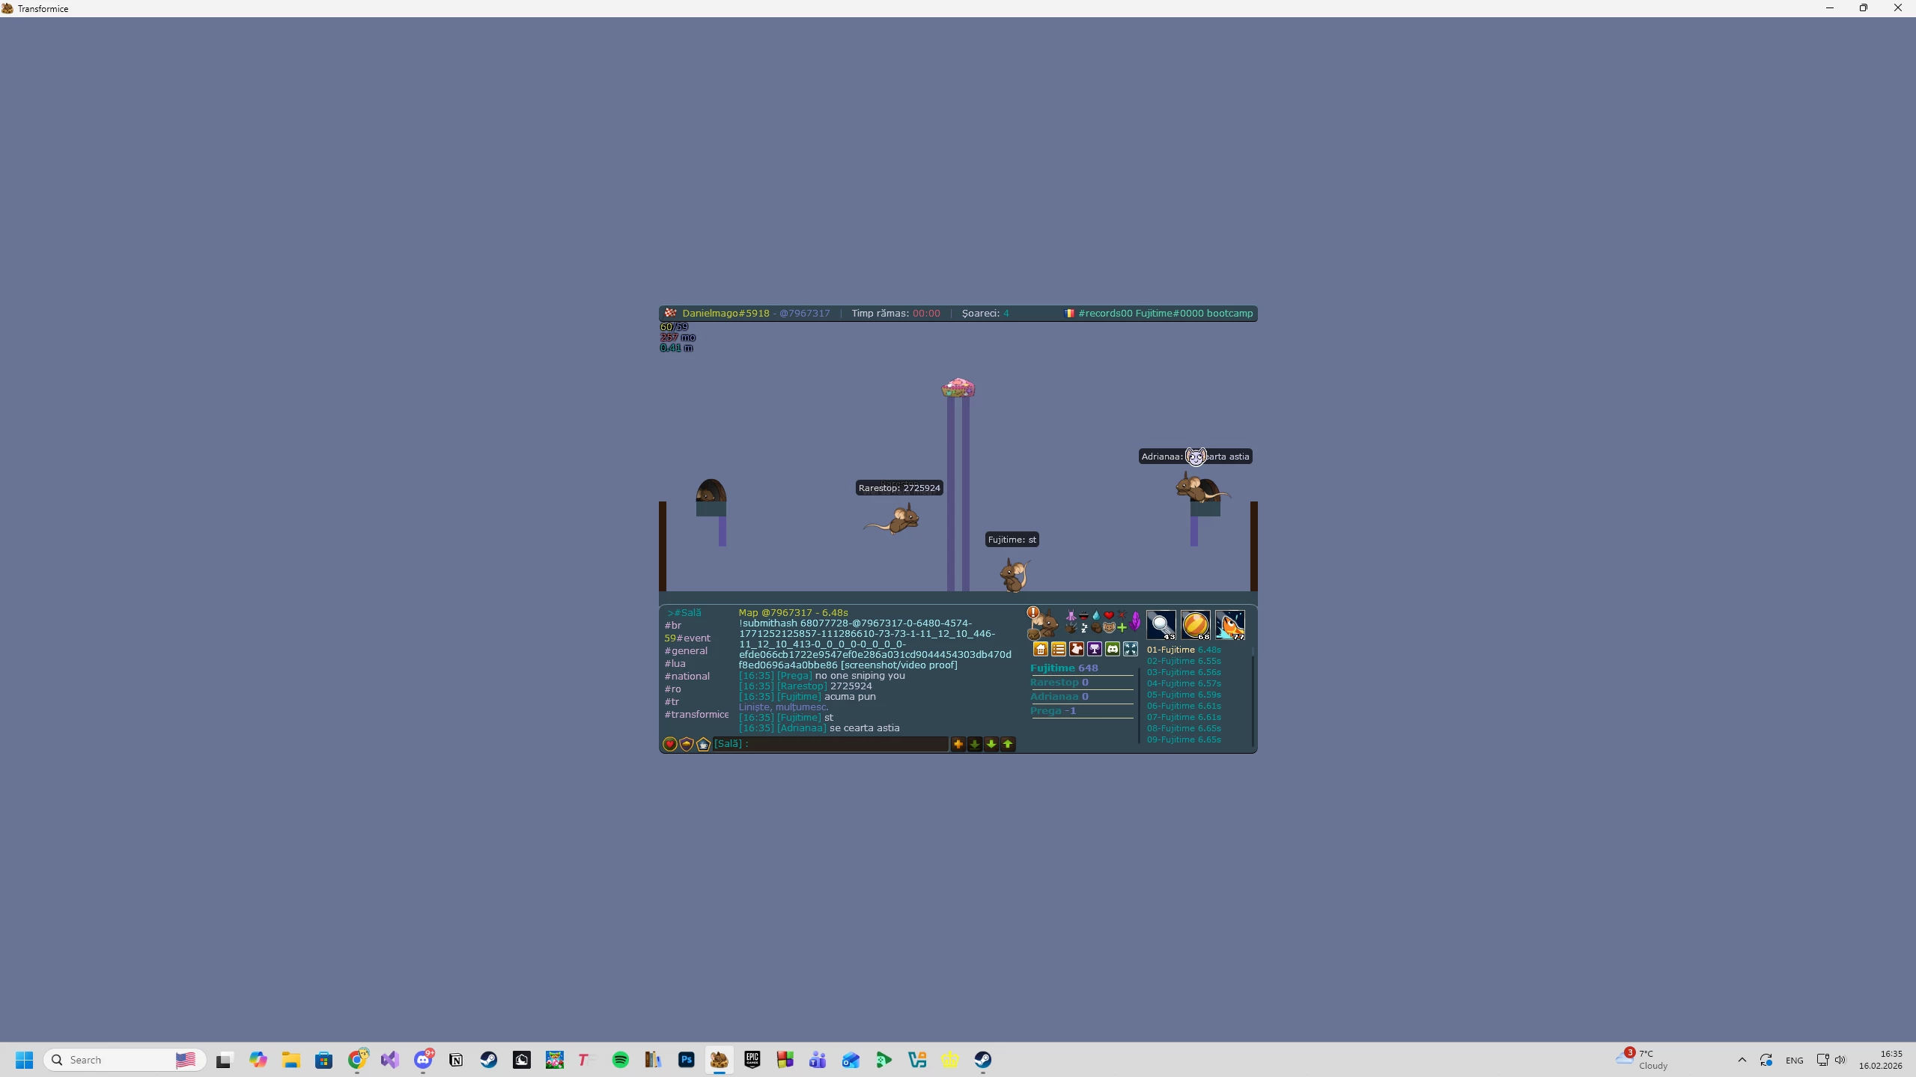Toggle fullscreen with the arrows icon
The image size is (1916, 1077).
[x=1130, y=649]
